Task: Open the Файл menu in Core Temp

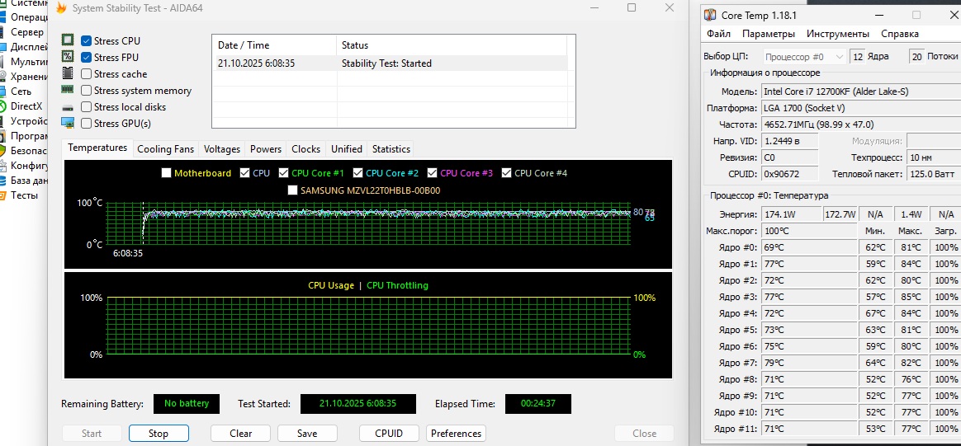Action: tap(718, 34)
